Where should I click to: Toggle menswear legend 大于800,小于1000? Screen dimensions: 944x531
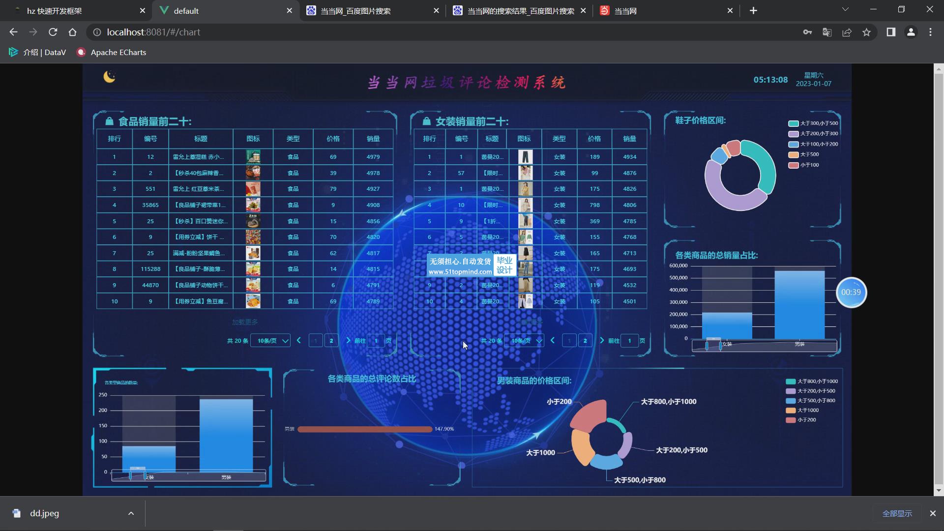point(812,382)
